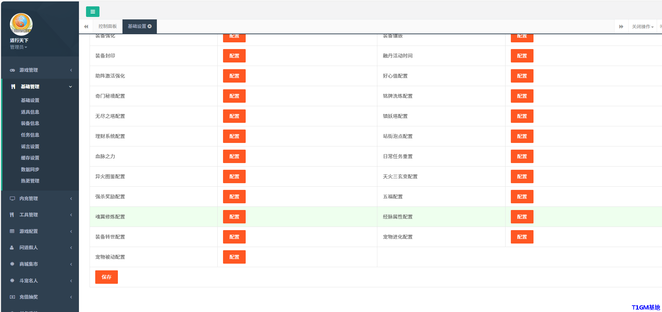This screenshot has height=312, width=662.
Task: Expand the 斗宠名人 menu chevron
Action: coord(71,281)
